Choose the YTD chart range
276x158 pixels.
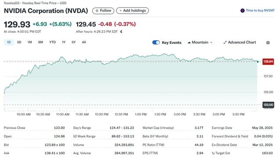(x=52, y=42)
